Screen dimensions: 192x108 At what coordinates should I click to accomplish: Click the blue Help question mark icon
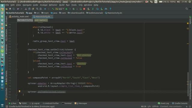pos(110,9)
